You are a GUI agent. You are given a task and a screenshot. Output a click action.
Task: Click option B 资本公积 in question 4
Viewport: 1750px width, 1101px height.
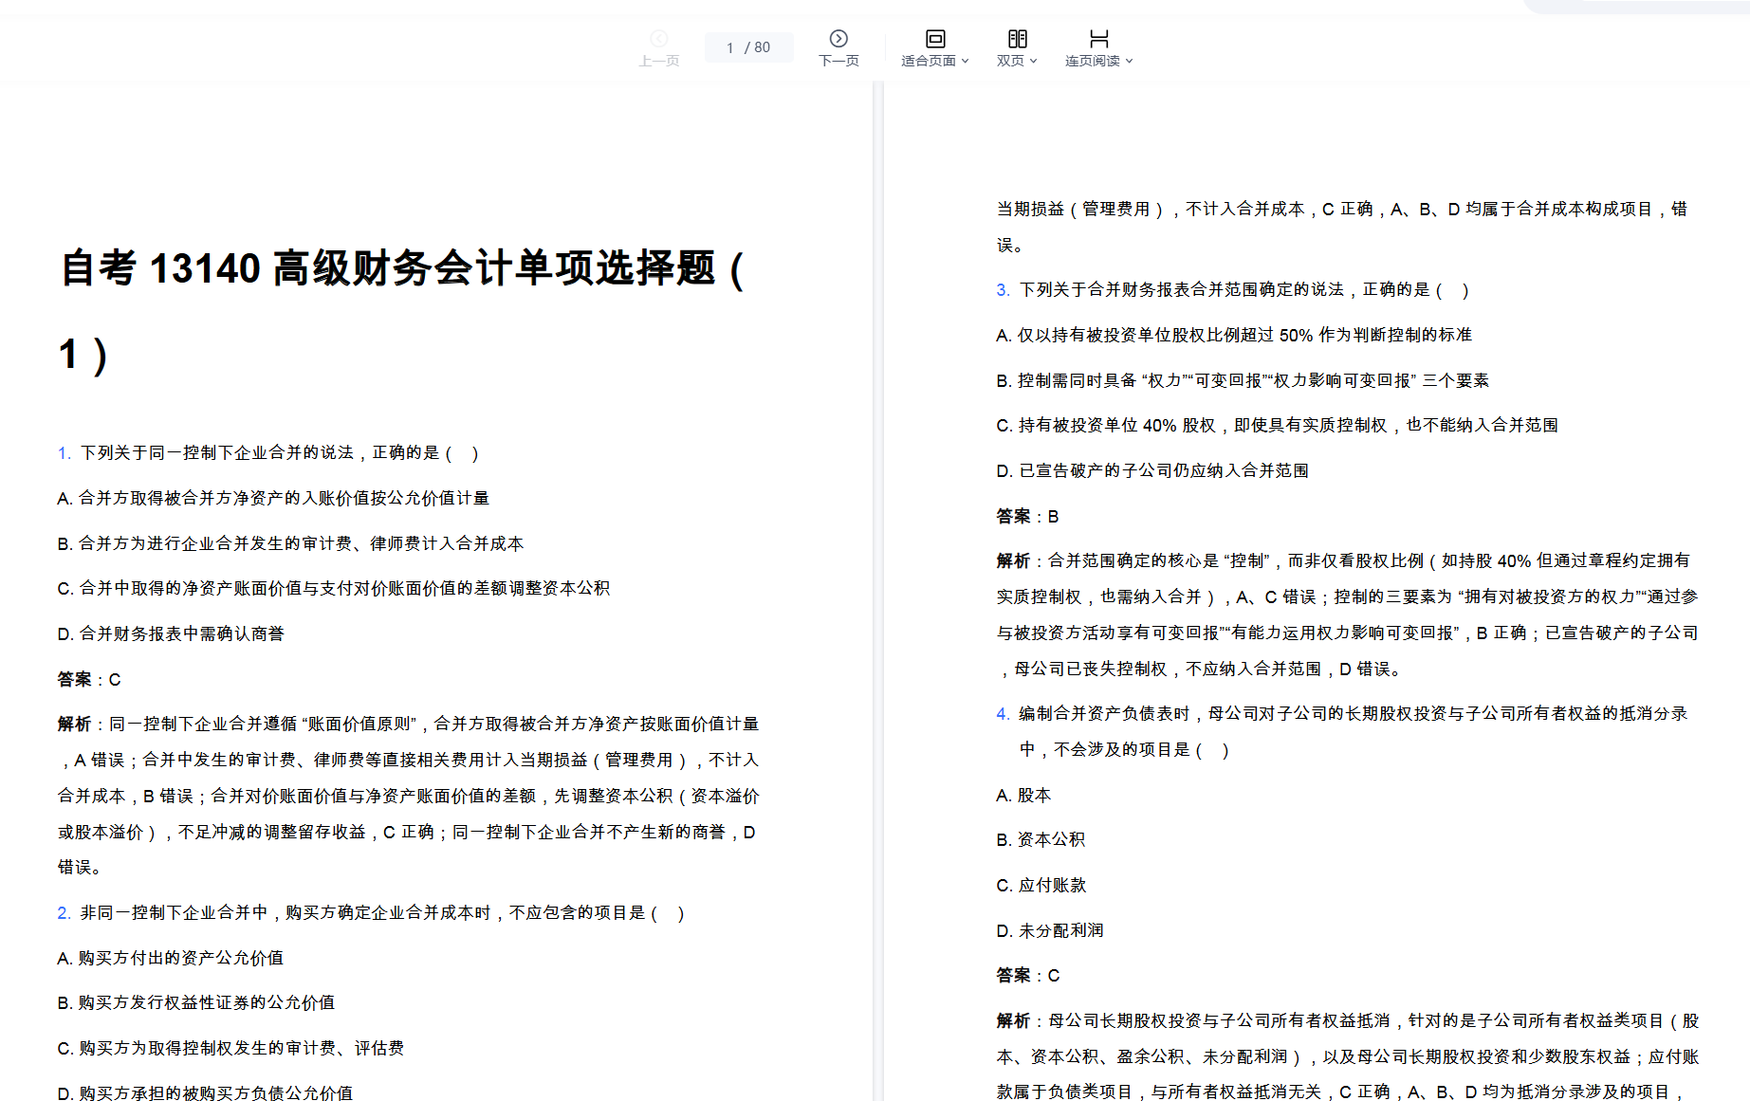[1041, 840]
